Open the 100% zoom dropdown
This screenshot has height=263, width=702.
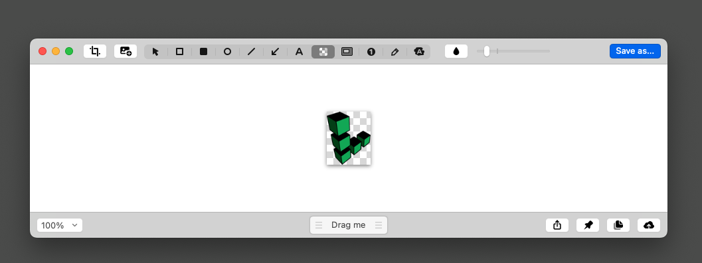60,225
